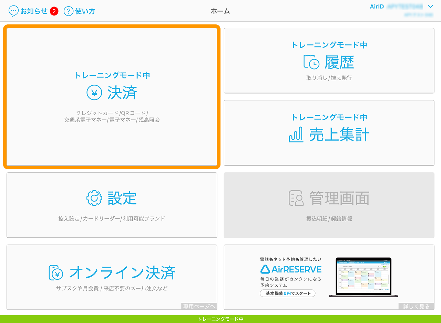Expand the AirID account dropdown chevron
This screenshot has height=323, width=441.
pos(430,7)
